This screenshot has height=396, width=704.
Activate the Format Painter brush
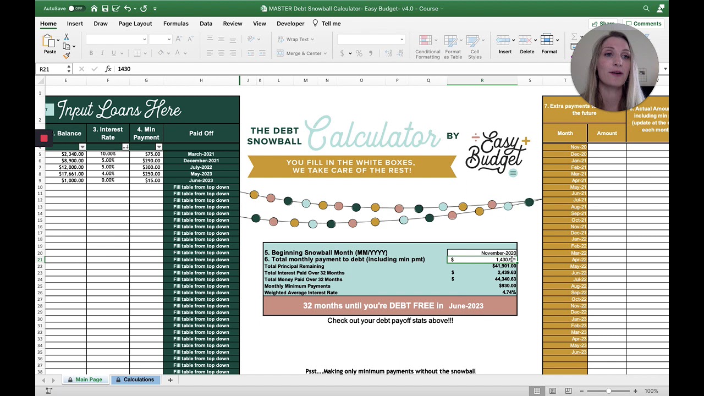point(67,55)
